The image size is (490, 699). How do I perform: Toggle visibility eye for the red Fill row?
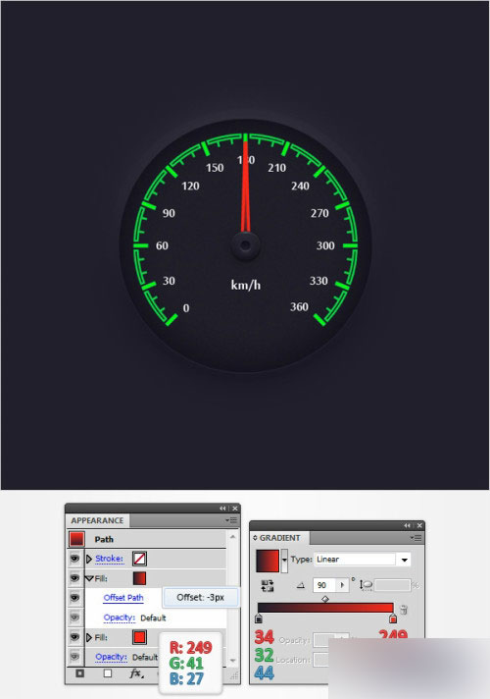coord(74,637)
